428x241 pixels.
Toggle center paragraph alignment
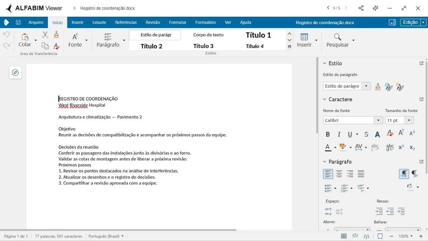pos(339,174)
